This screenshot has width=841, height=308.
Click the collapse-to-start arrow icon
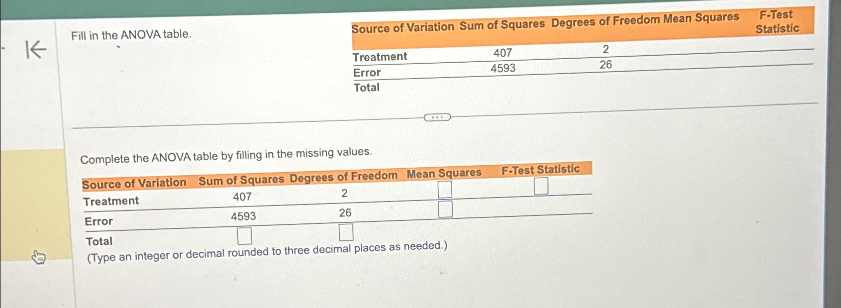(x=34, y=50)
